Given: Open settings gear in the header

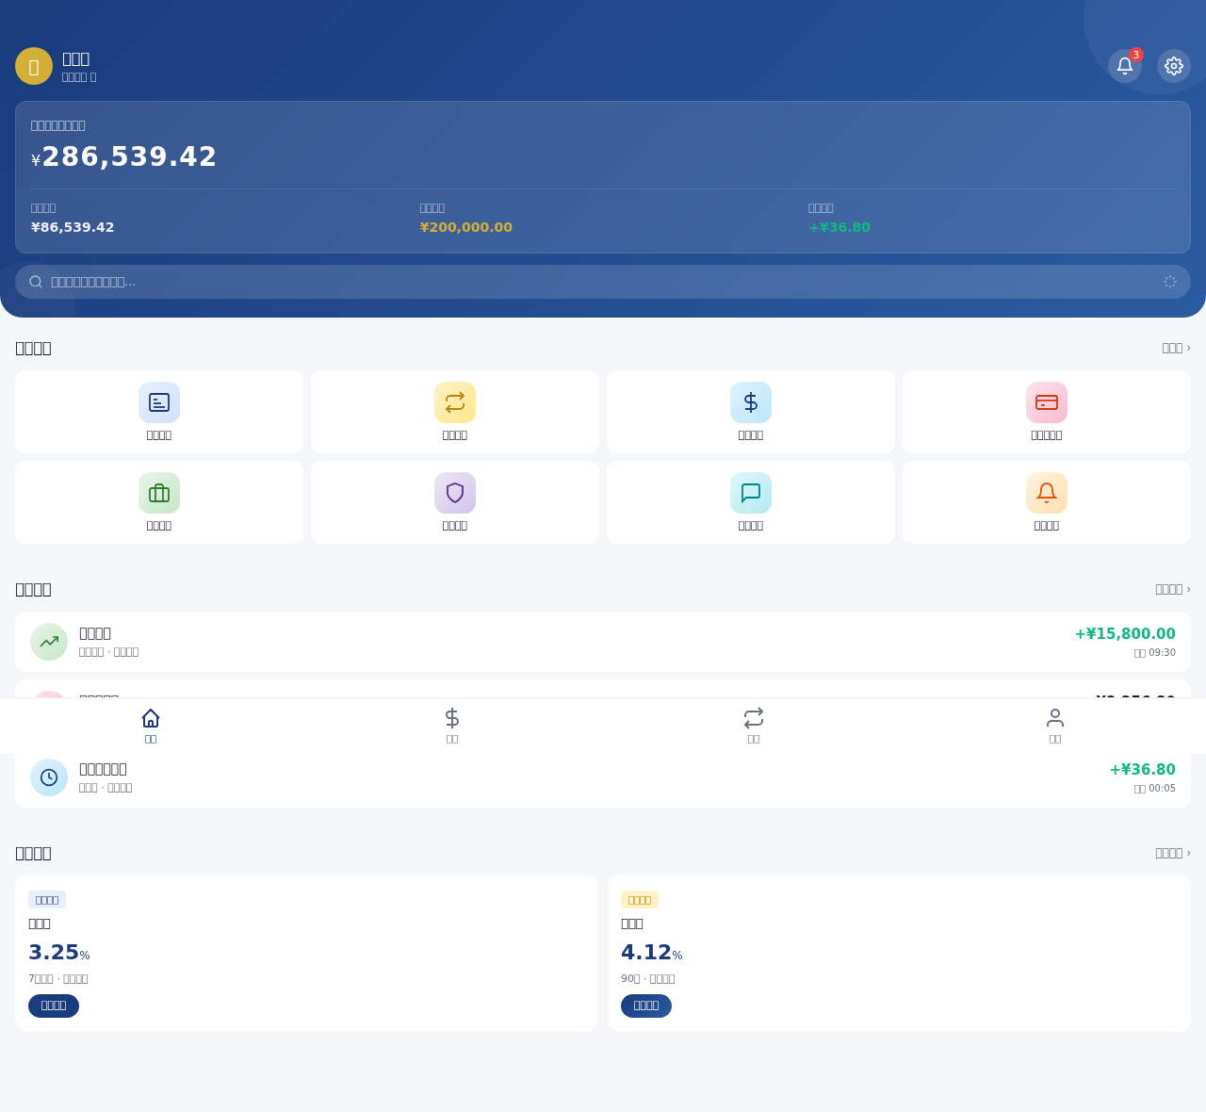Looking at the screenshot, I should point(1174,66).
